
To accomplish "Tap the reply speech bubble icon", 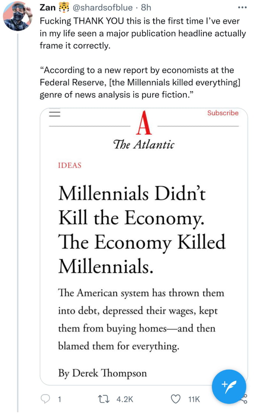I will [x=45, y=399].
